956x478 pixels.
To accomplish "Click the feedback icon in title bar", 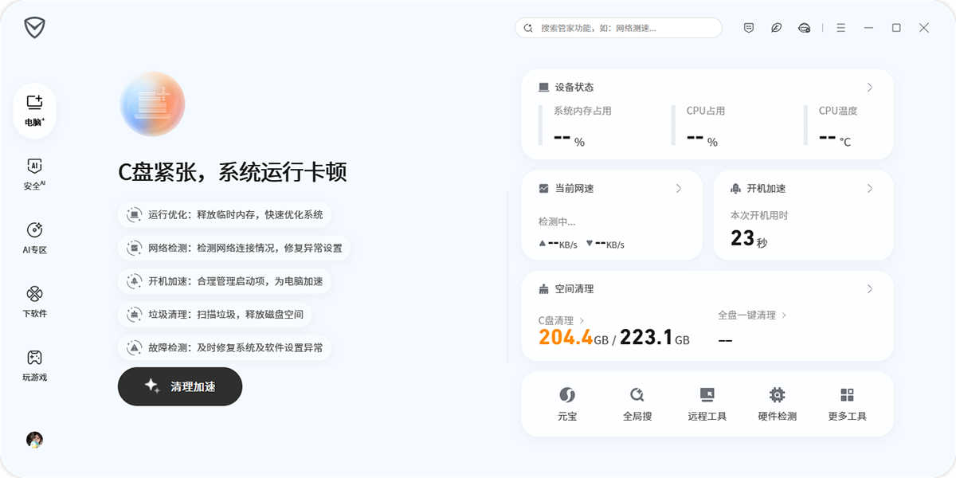I will (748, 28).
